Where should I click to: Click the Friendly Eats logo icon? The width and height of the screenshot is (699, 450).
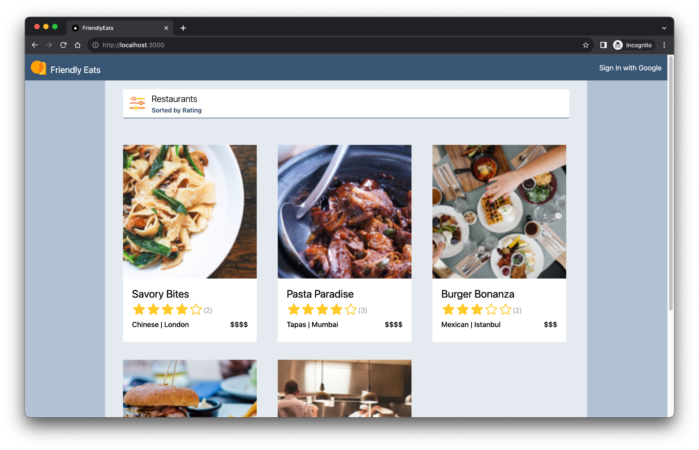39,70
